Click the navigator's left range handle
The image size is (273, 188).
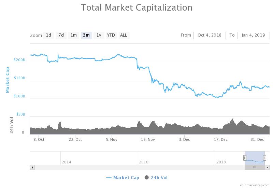[x=245, y=158]
